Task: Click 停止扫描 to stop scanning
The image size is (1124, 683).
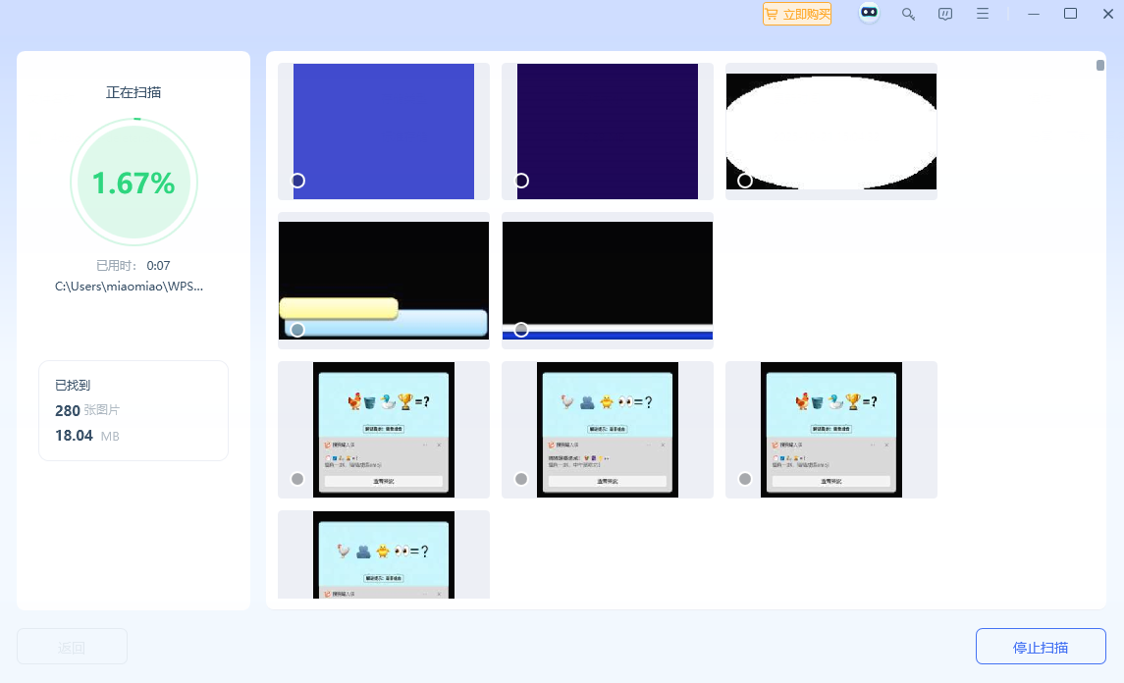Action: point(1041,647)
